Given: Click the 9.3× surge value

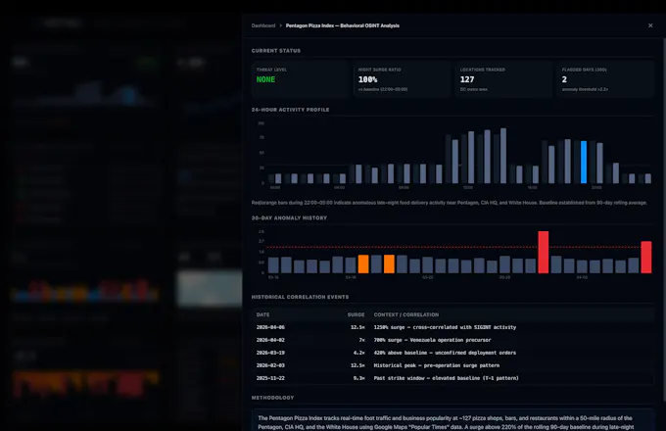Looking at the screenshot, I should click(359, 378).
